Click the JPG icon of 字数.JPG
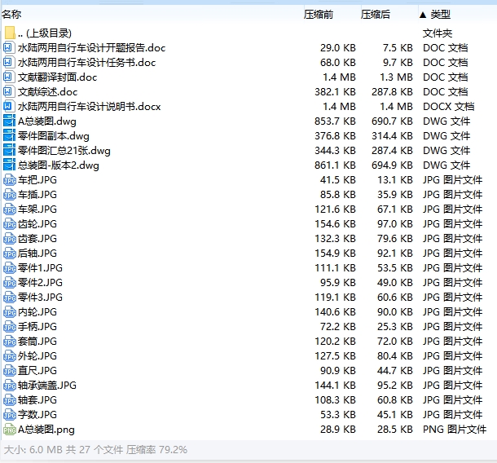 (x=10, y=414)
